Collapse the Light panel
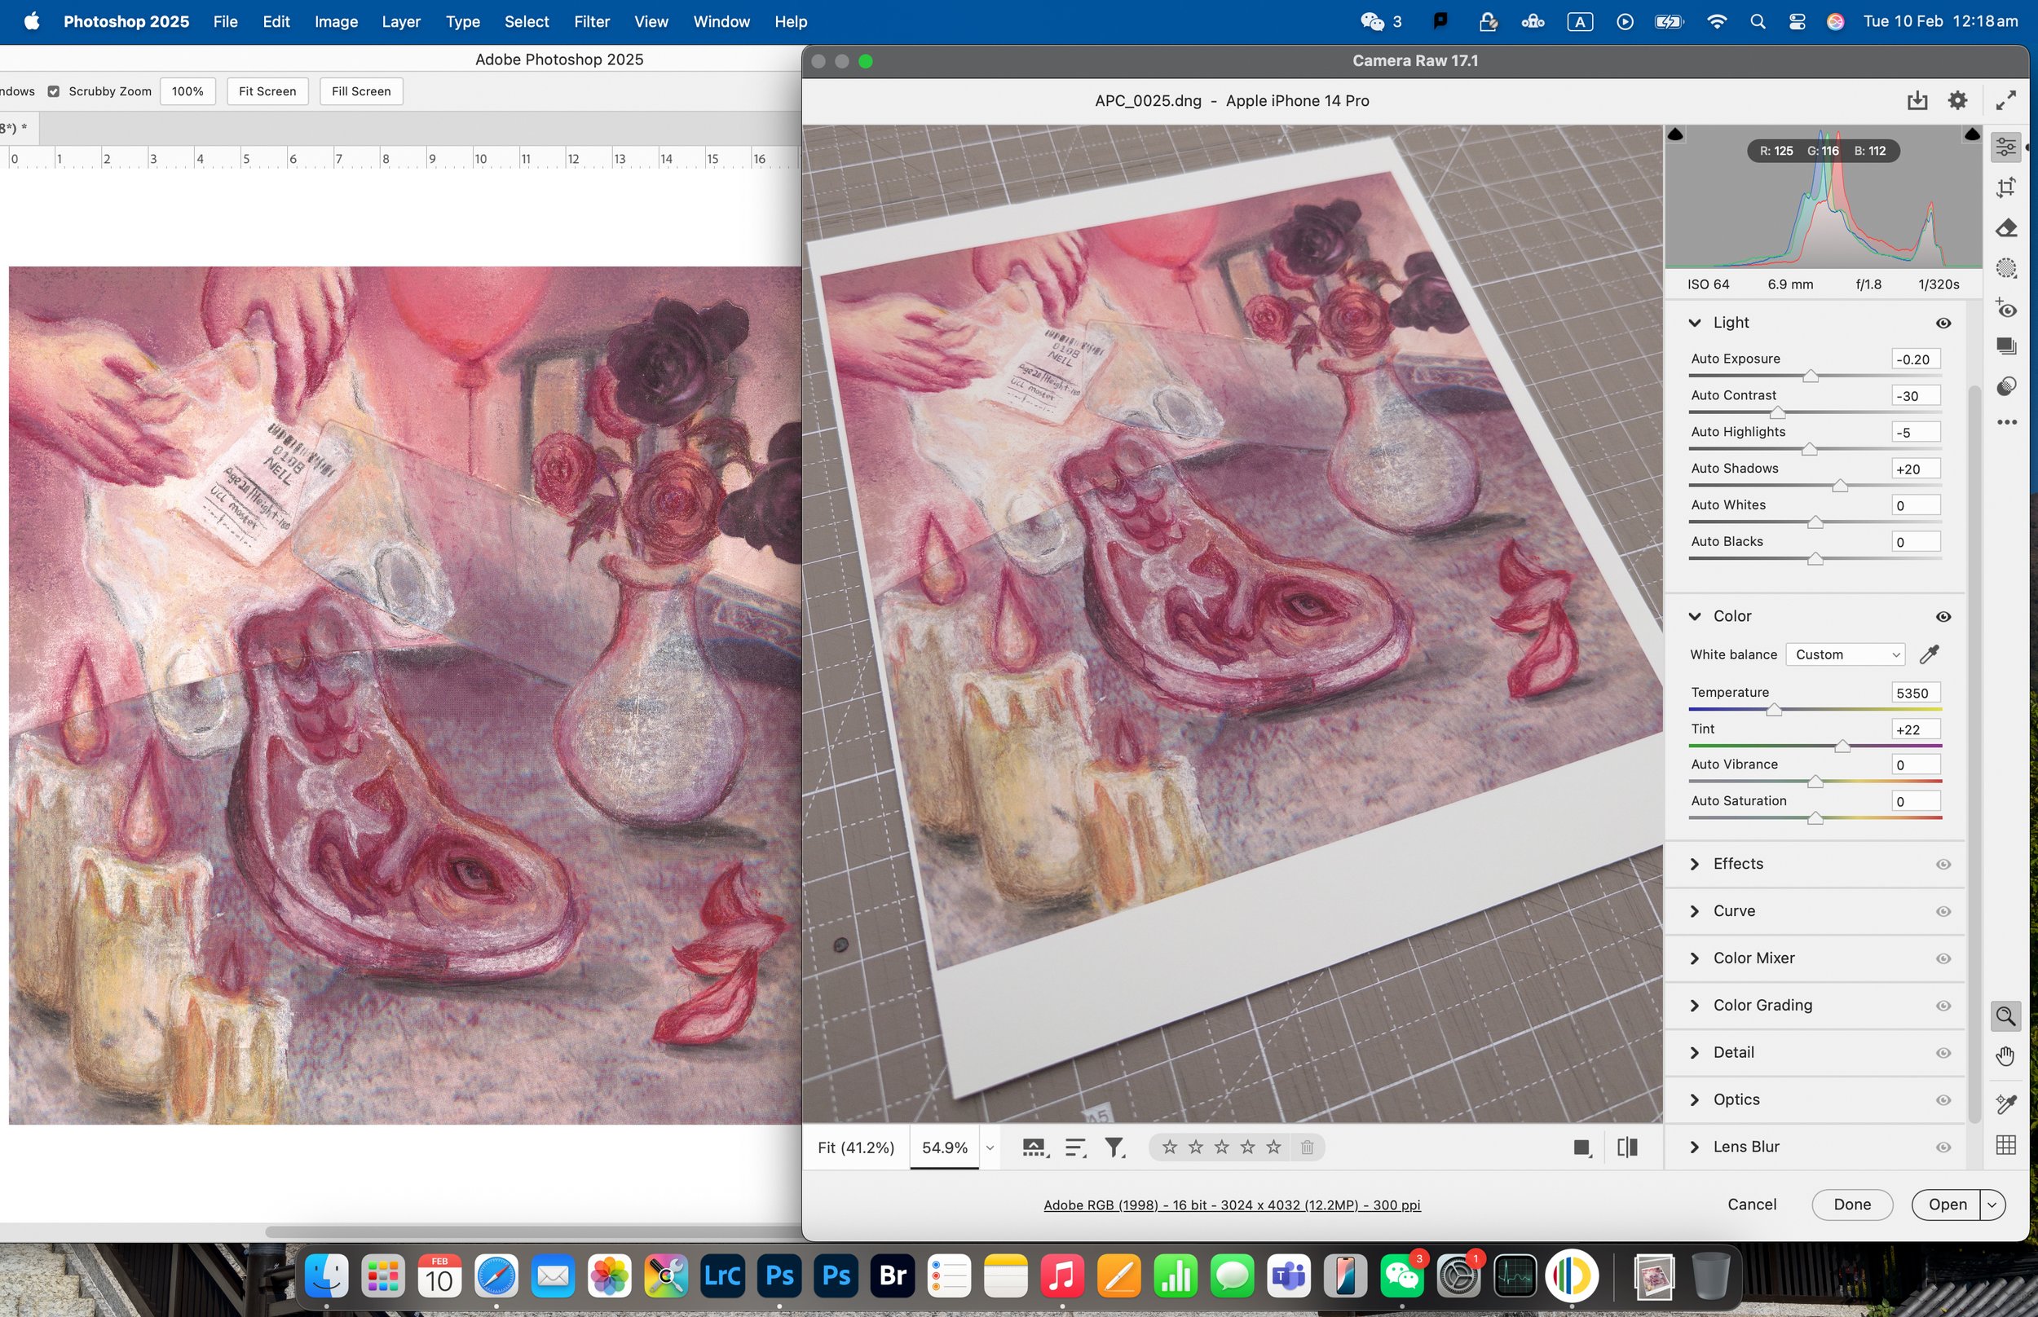This screenshot has width=2038, height=1317. tap(1694, 323)
